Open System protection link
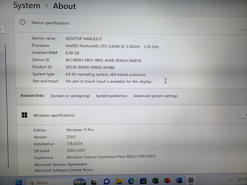 click(x=111, y=96)
